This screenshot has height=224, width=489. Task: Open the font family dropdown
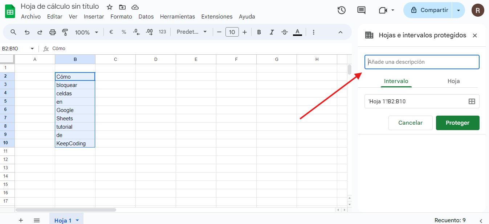tap(192, 32)
